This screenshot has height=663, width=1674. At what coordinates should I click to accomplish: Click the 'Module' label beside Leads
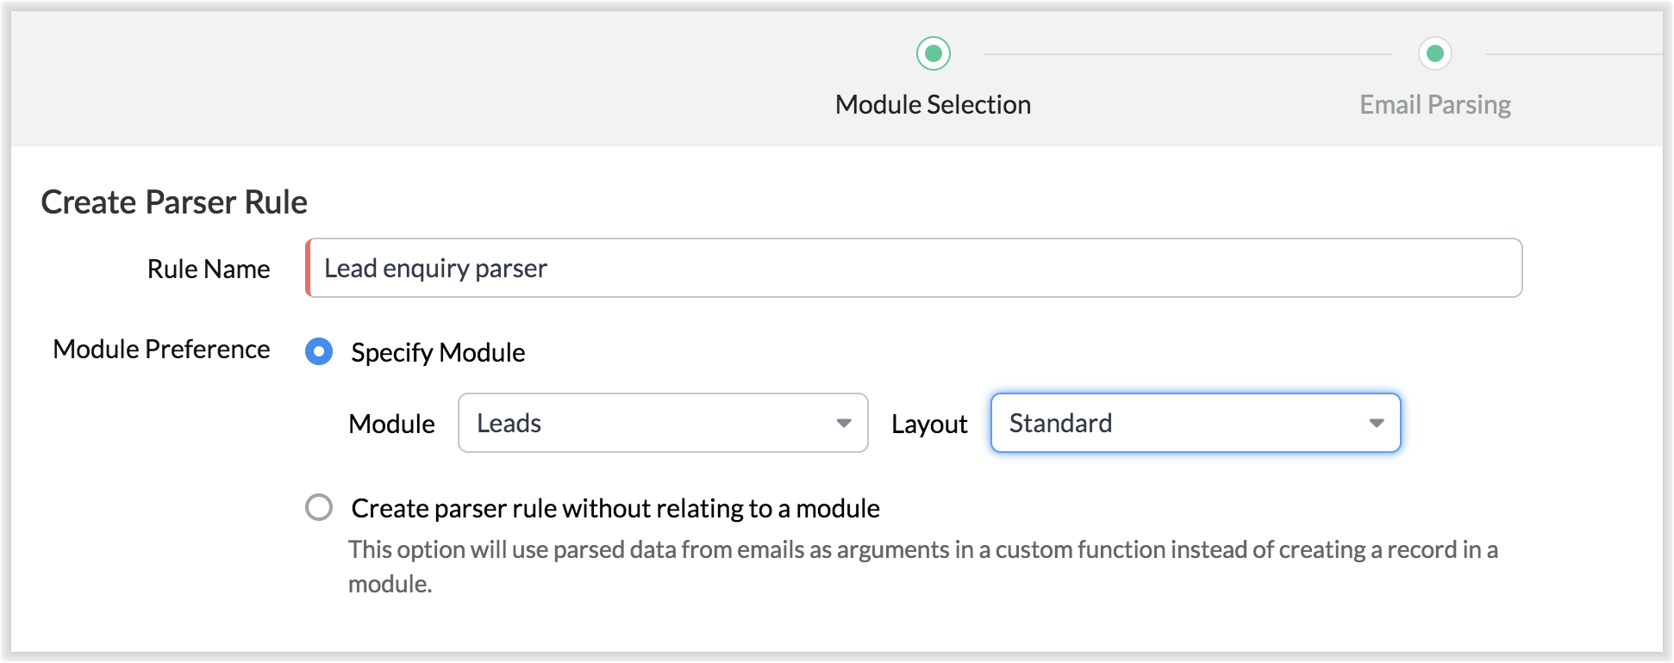point(391,424)
